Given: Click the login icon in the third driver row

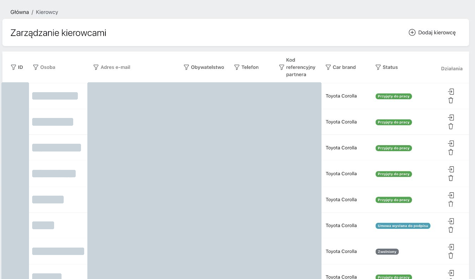Looking at the screenshot, I should [x=451, y=143].
